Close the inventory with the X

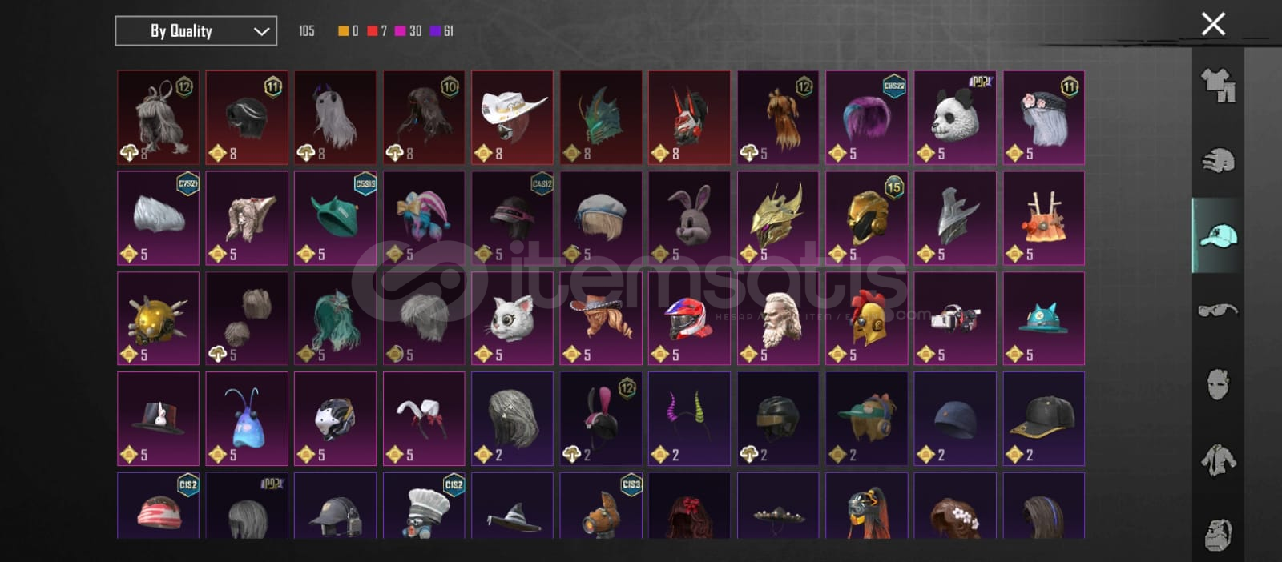pyautogui.click(x=1213, y=24)
